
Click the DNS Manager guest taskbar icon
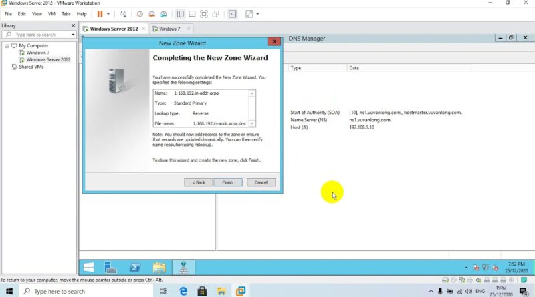click(x=183, y=268)
